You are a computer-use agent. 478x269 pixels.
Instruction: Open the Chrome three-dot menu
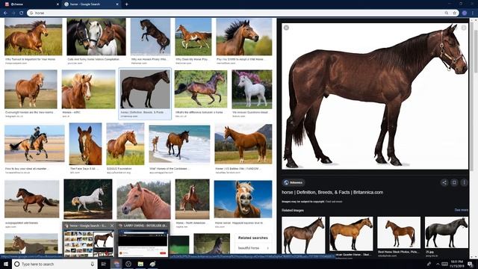click(x=473, y=13)
